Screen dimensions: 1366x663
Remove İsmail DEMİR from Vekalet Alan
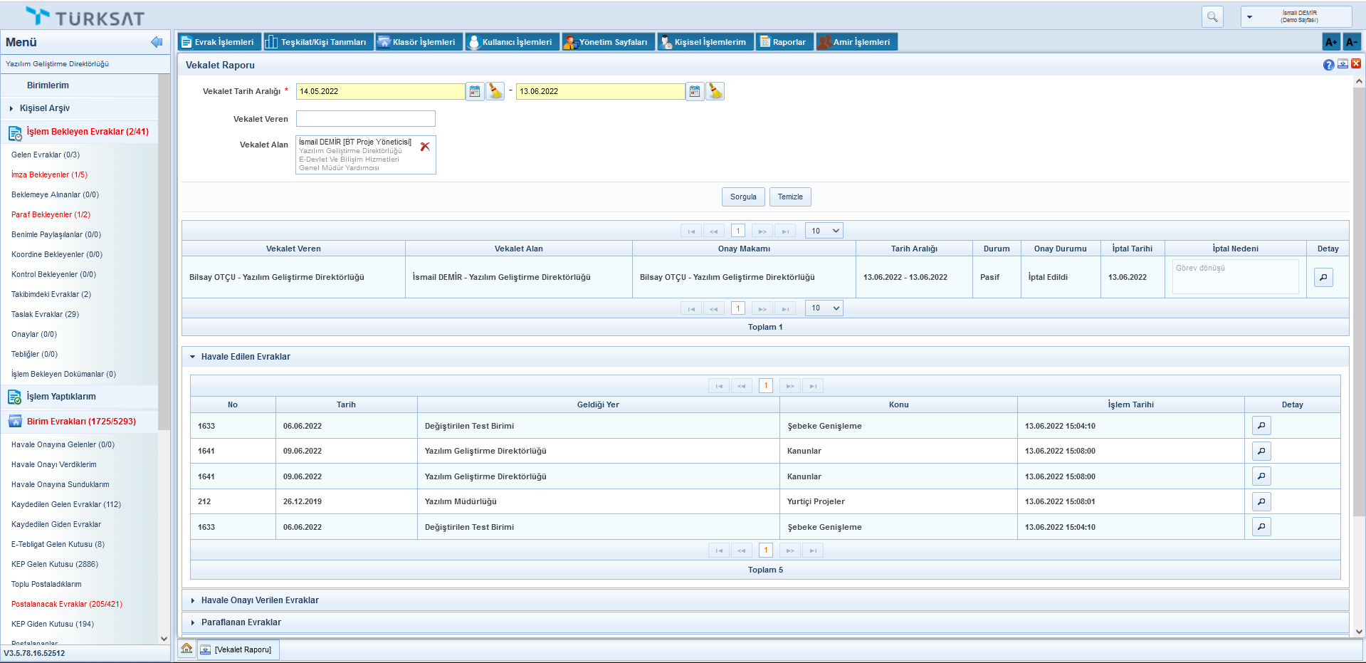425,147
